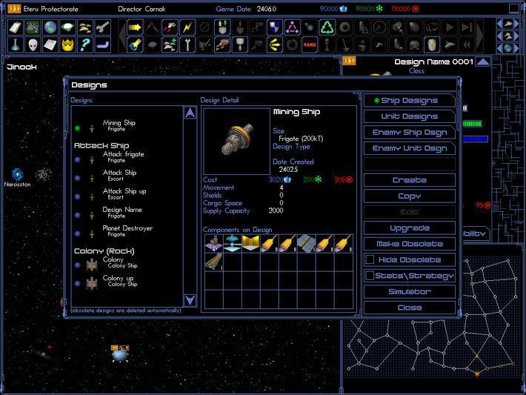Go to next fleet with middle right arrow
The image size is (526, 395).
(516, 36)
